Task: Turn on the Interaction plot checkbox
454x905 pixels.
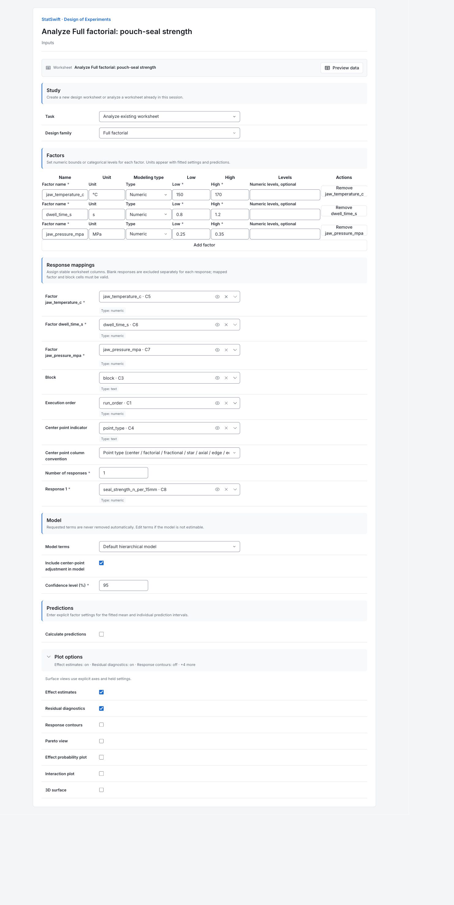Action: [101, 774]
